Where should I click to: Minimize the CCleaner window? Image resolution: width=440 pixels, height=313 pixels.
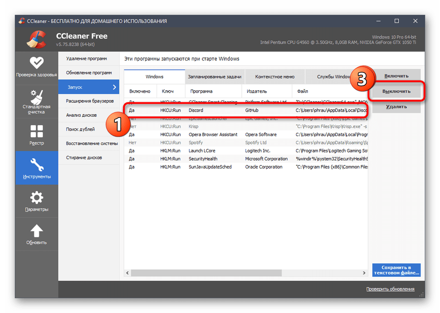coord(378,21)
